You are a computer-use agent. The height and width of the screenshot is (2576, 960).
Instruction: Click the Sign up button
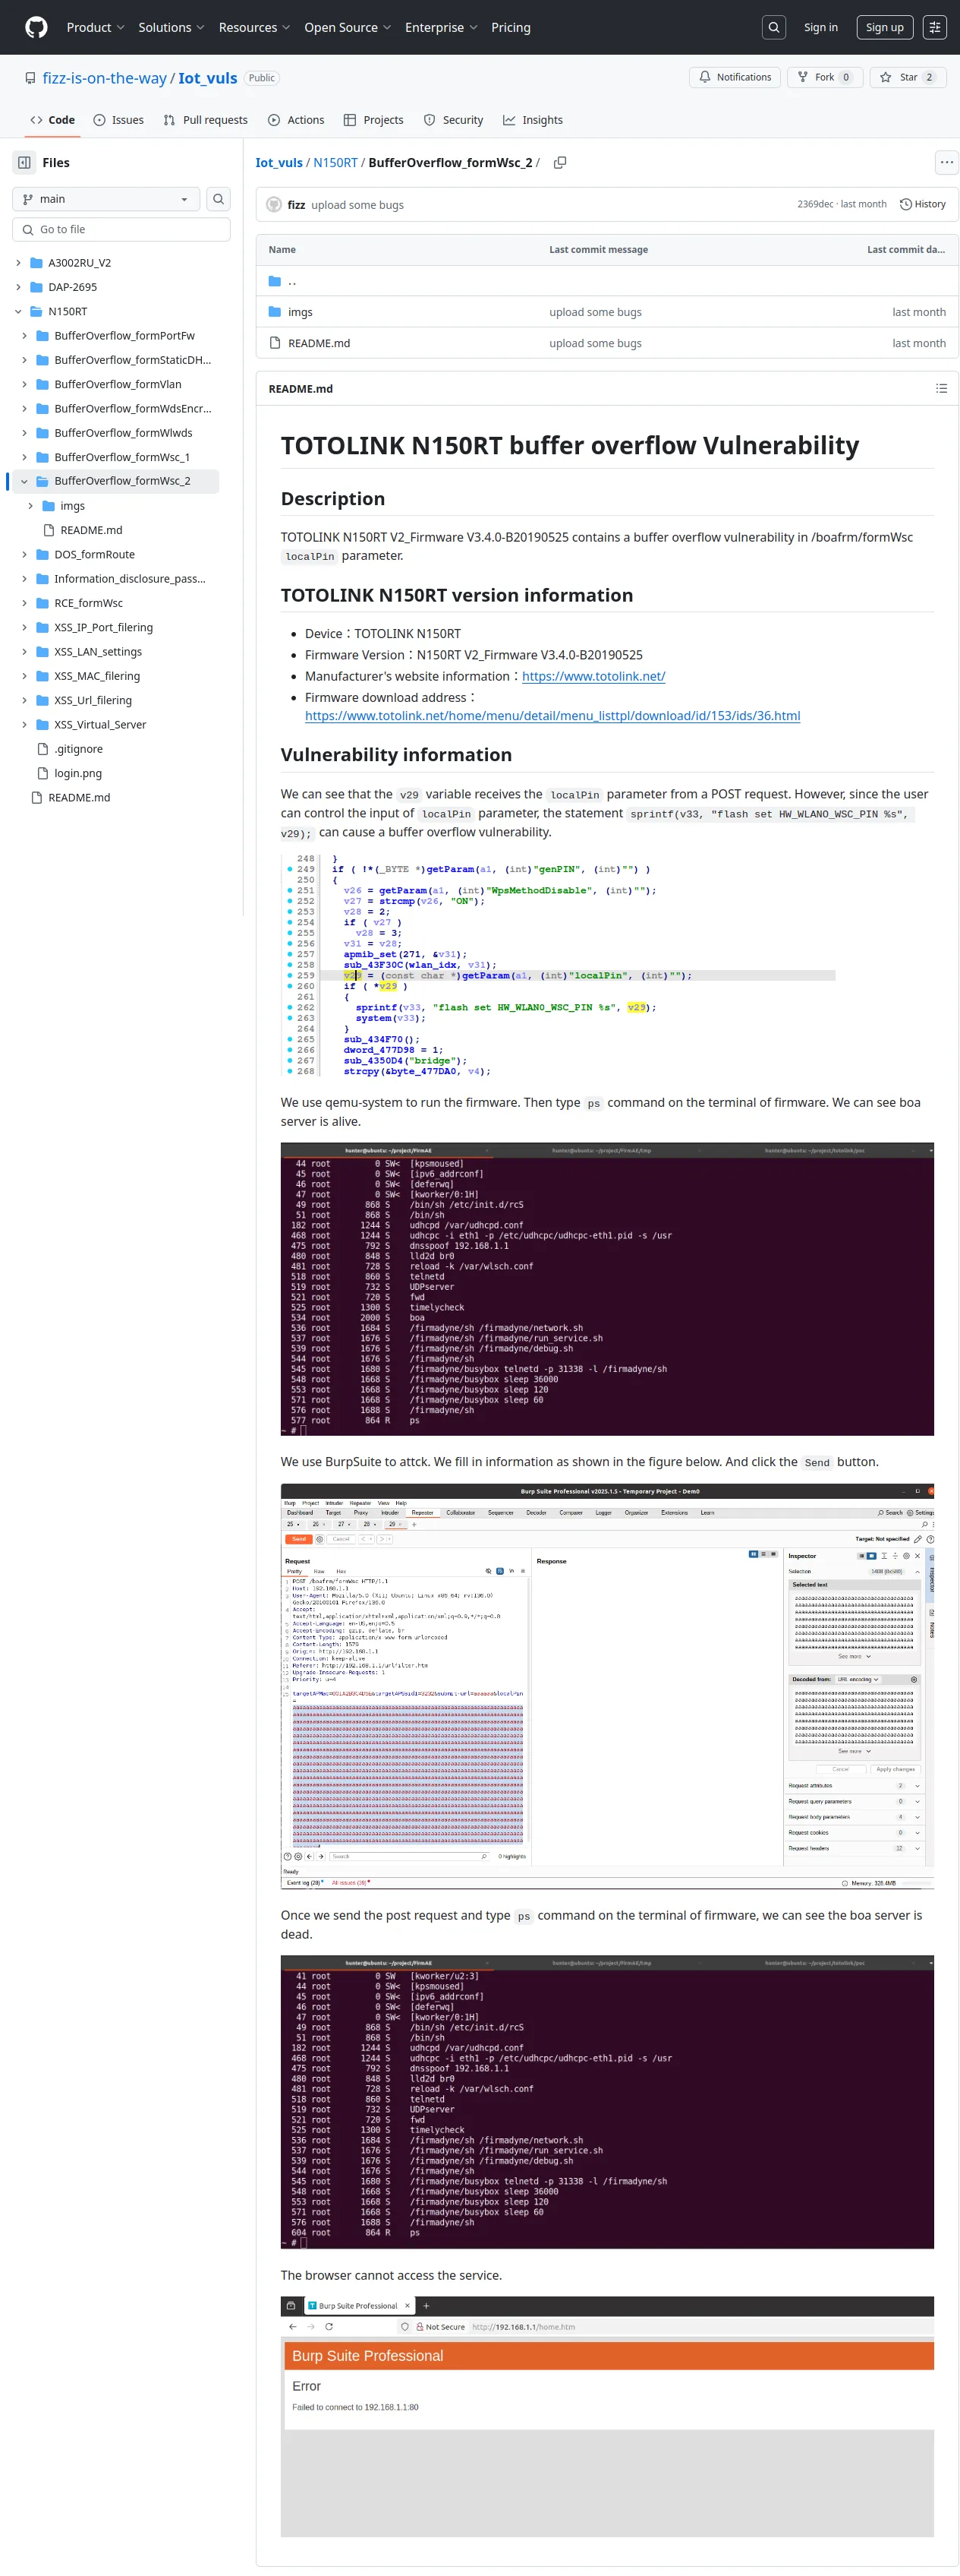pos(884,27)
